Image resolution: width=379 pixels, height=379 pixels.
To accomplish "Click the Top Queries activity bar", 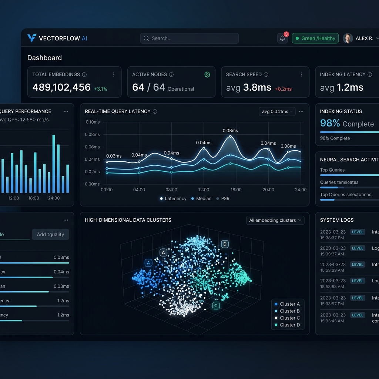I will pos(349,175).
